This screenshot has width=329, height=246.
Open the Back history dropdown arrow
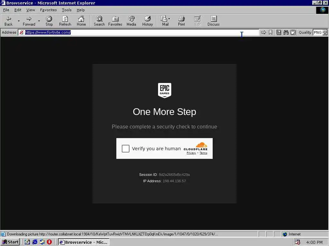pos(19,21)
